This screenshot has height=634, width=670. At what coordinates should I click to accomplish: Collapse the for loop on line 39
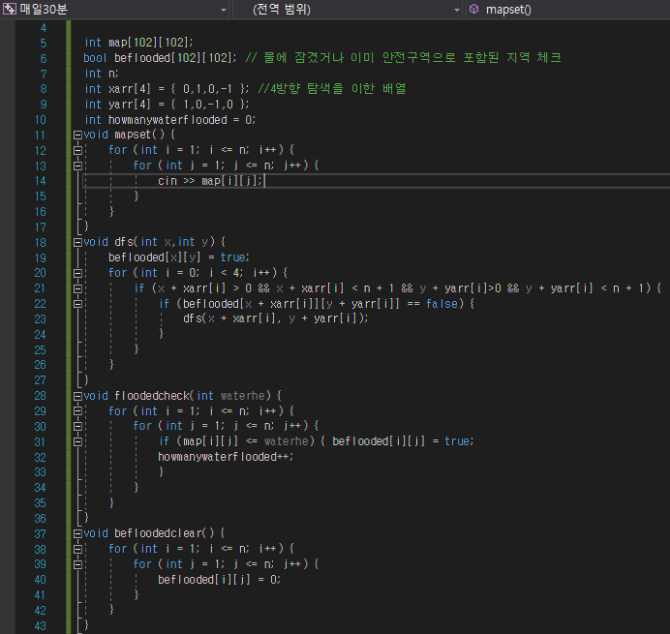(x=77, y=564)
